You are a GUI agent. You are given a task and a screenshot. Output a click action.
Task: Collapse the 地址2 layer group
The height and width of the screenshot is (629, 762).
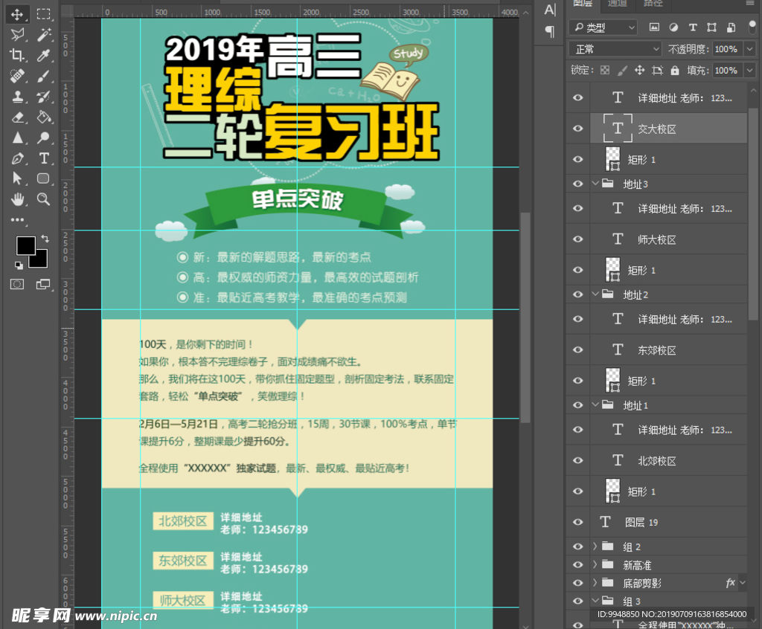(x=595, y=294)
